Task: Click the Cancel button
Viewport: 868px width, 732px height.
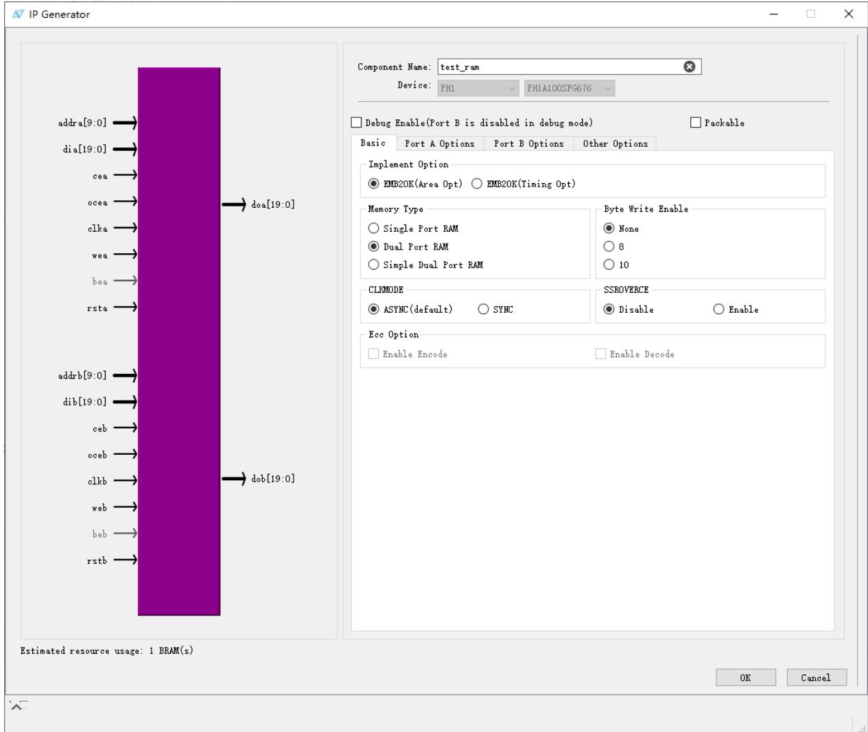Action: tap(817, 678)
